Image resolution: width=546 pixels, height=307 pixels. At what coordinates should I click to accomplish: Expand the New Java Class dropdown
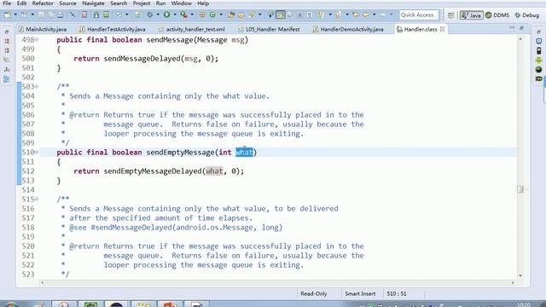221,15
